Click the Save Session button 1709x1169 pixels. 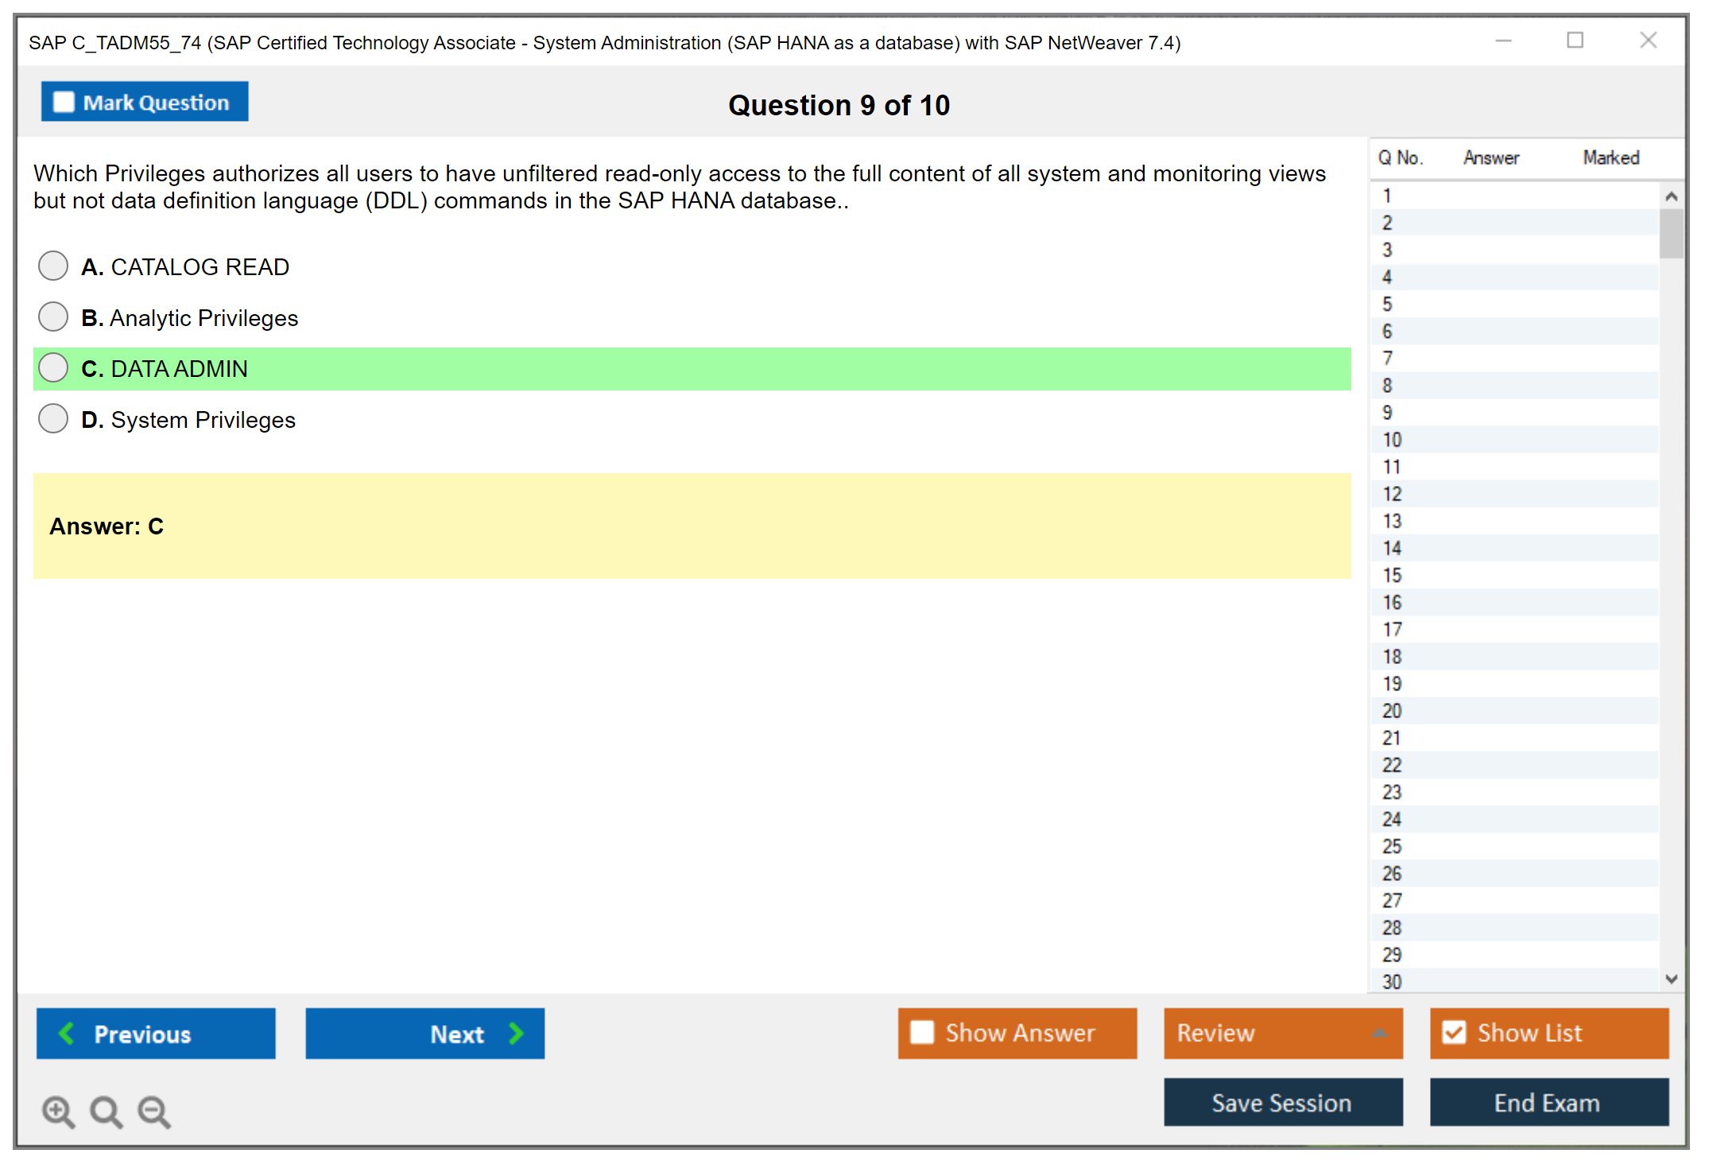[1282, 1102]
